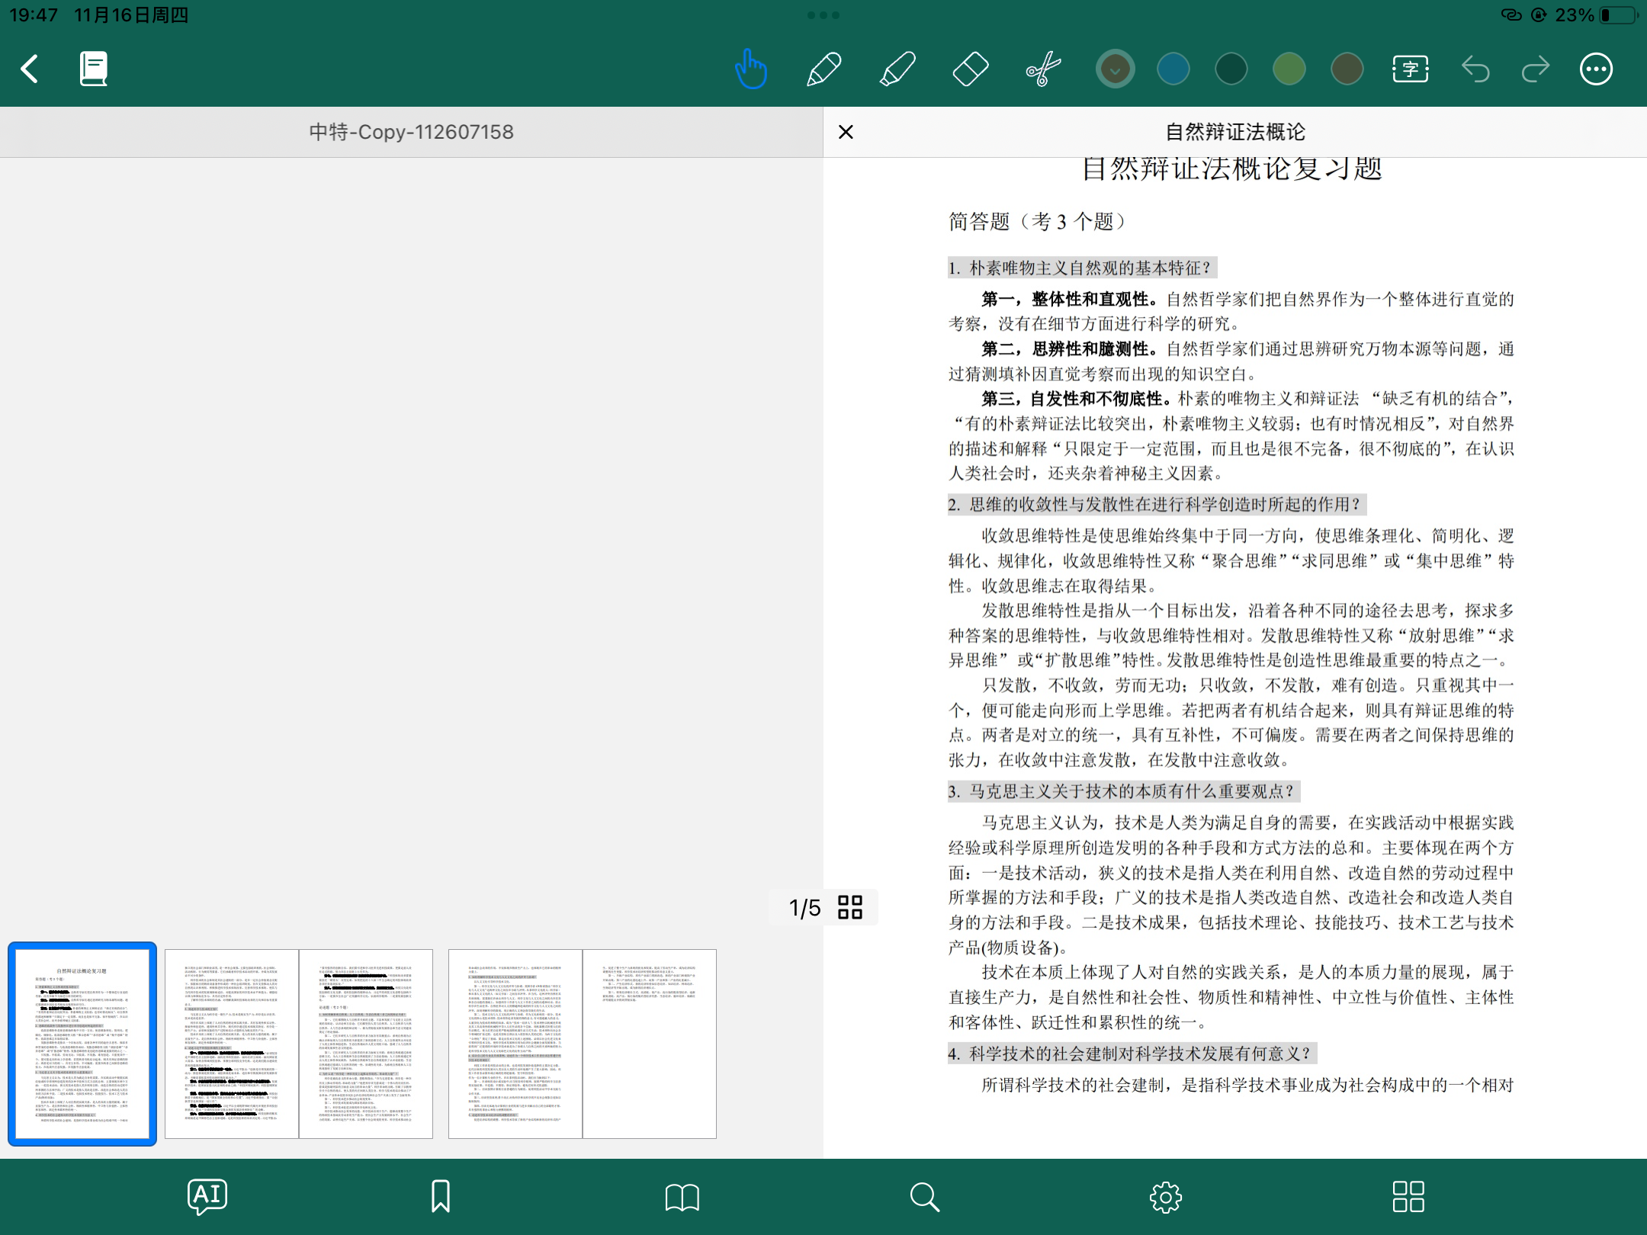Select the highlighter marker tool
Screen dimensions: 1647x1235
pyautogui.click(x=897, y=69)
